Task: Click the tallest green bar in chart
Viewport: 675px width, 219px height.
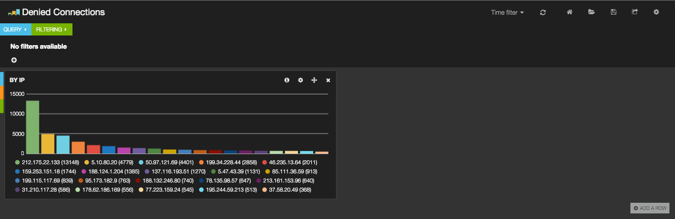Action: [x=32, y=127]
